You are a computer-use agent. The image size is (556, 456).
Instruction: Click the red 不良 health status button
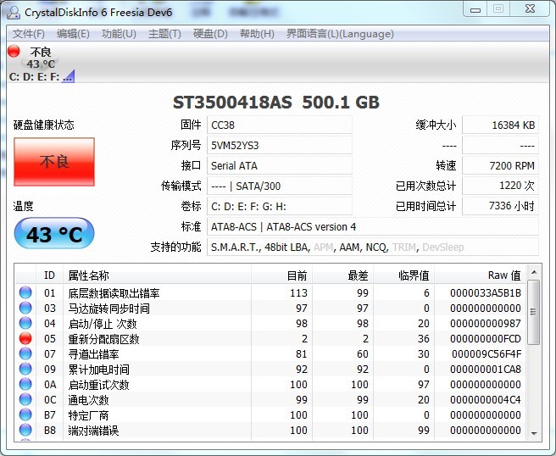click(x=54, y=162)
